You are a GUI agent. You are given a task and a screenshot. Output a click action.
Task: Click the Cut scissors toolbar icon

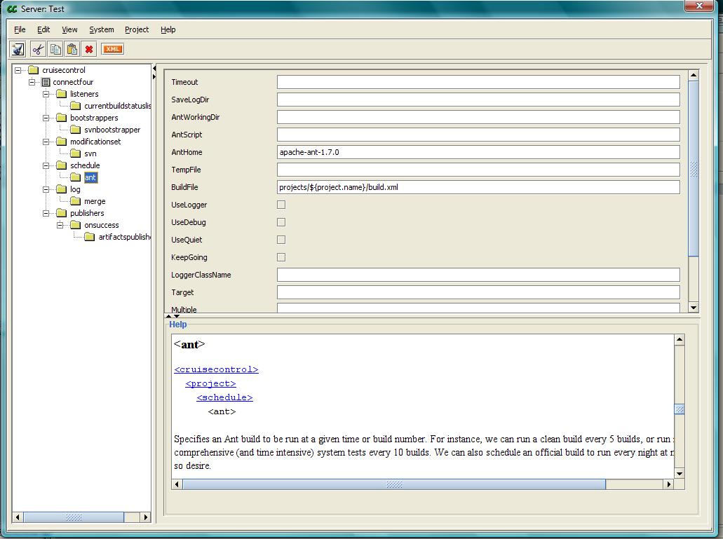point(38,49)
